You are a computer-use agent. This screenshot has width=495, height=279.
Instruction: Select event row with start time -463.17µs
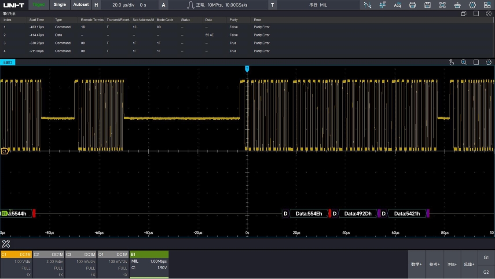click(x=246, y=27)
